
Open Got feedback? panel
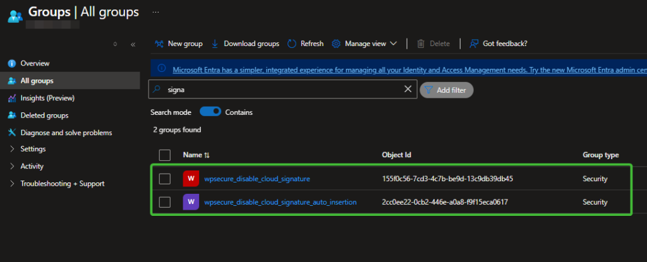click(x=499, y=44)
